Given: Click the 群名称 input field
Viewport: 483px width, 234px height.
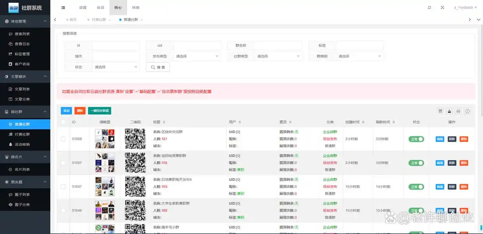Looking at the screenshot, I should [278, 46].
